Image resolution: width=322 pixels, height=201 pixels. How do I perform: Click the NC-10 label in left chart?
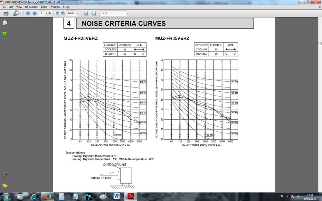click(118, 136)
